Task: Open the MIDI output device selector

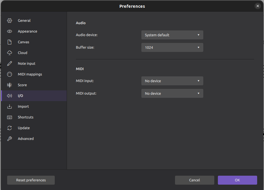Action: 172,93
